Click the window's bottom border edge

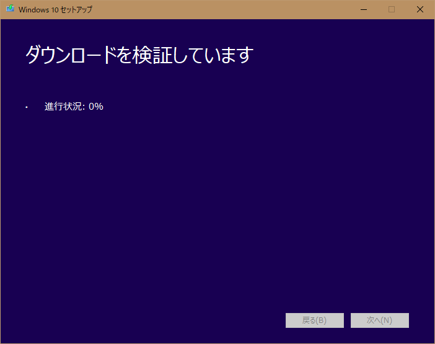[x=217, y=343]
